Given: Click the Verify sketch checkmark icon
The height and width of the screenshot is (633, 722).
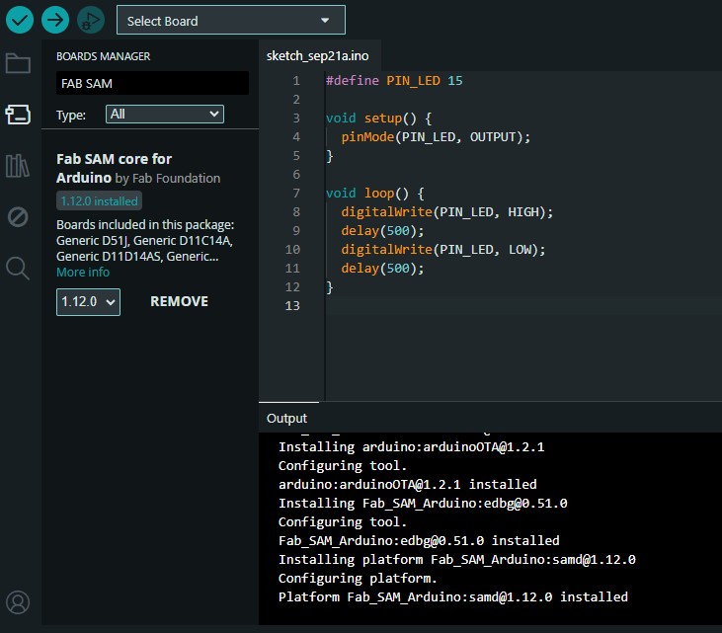Looking at the screenshot, I should coord(18,19).
